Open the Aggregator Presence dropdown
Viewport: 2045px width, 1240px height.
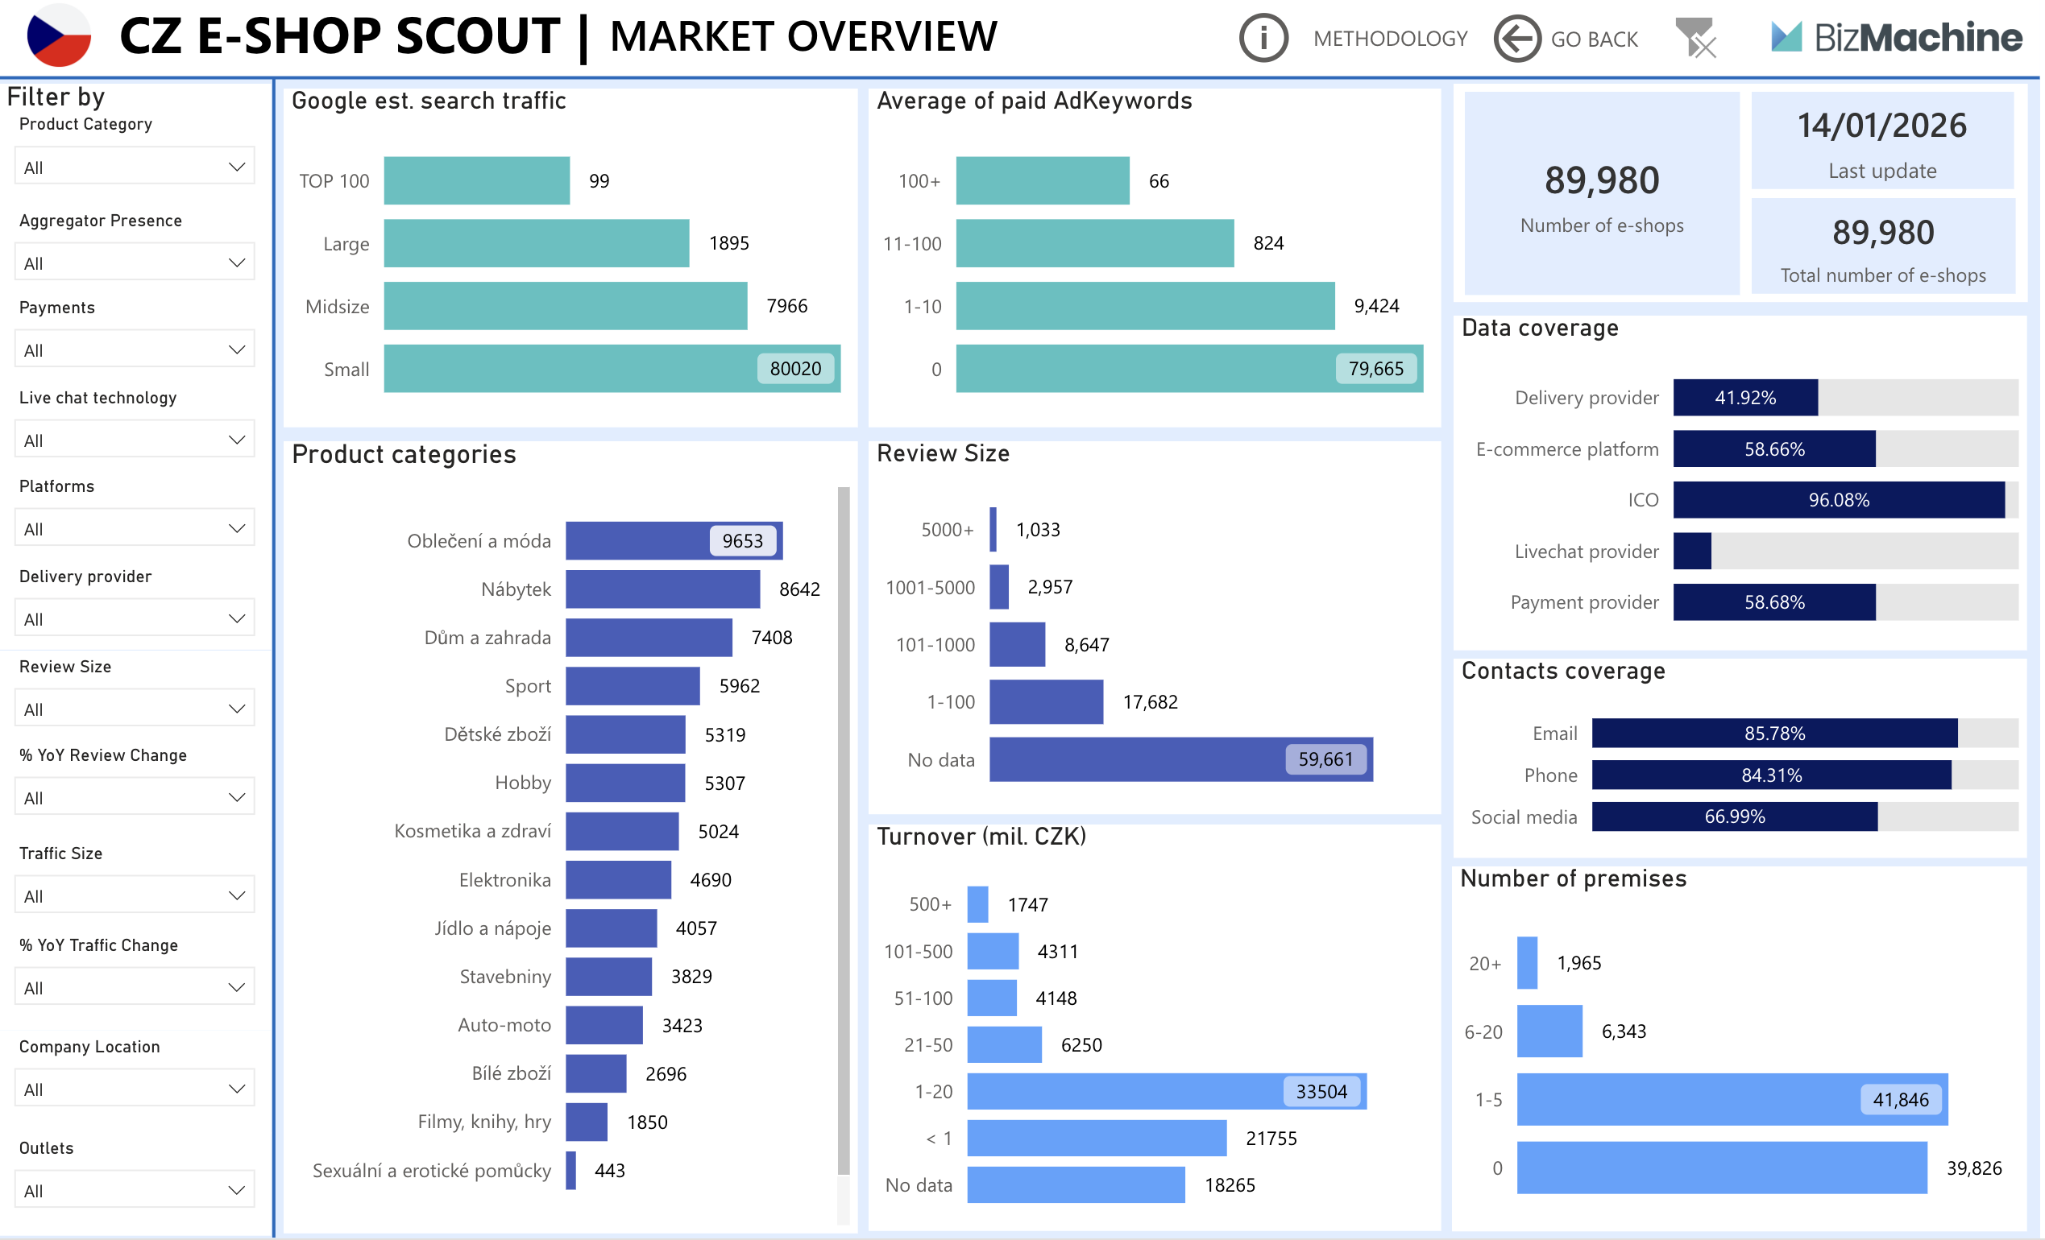click(134, 261)
